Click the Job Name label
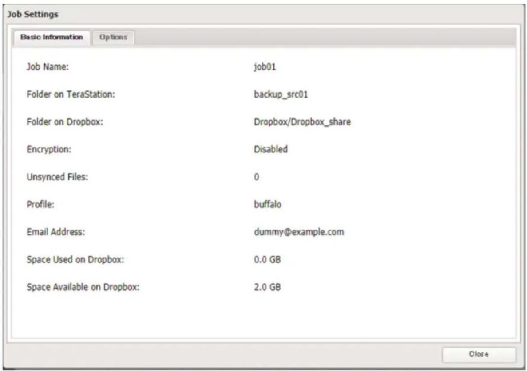The image size is (527, 371). click(48, 67)
